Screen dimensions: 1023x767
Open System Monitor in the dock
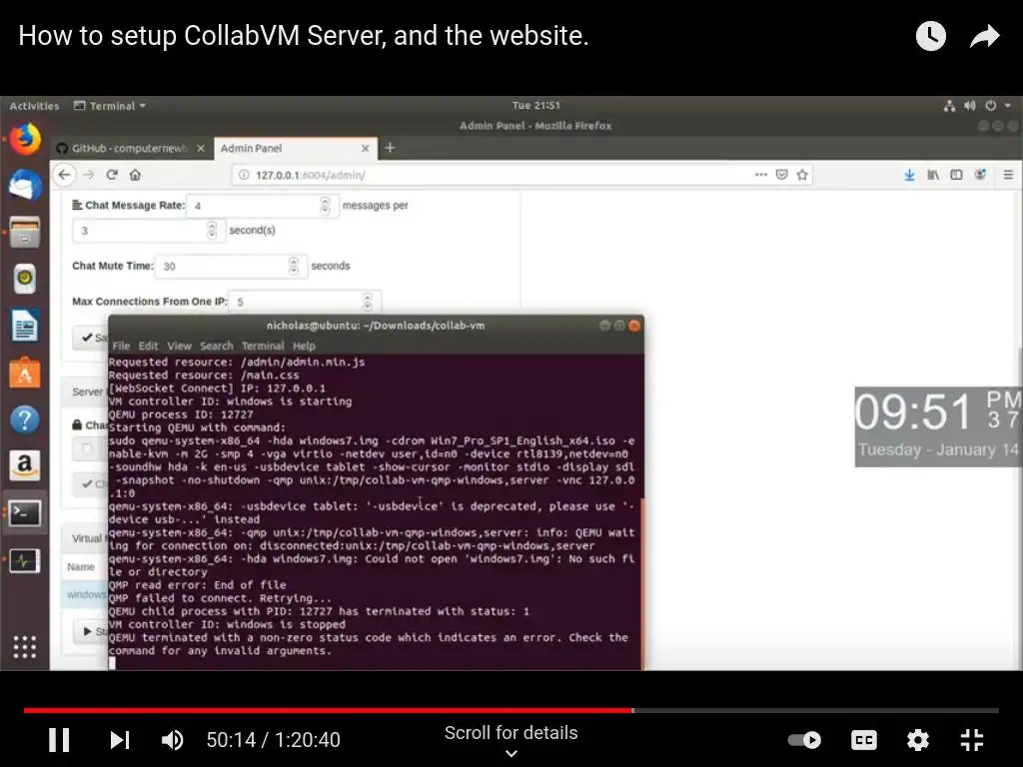[x=25, y=560]
